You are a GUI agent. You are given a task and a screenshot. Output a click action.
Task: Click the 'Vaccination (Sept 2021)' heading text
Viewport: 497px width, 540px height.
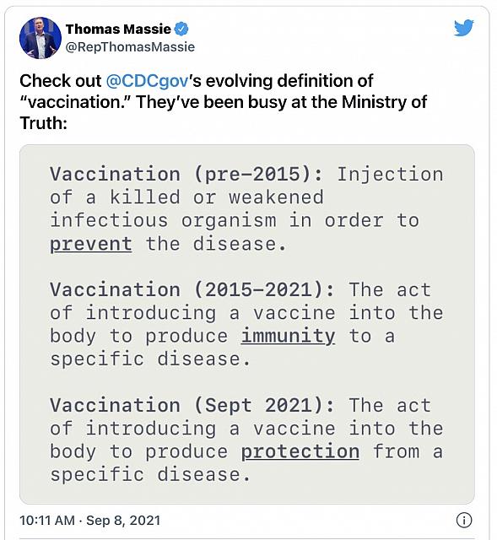click(192, 405)
